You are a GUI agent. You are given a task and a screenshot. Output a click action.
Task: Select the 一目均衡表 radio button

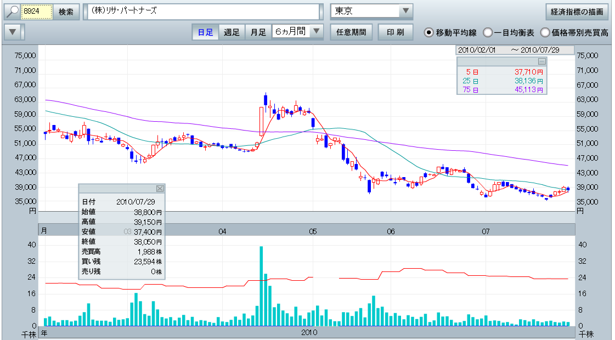pyautogui.click(x=488, y=32)
